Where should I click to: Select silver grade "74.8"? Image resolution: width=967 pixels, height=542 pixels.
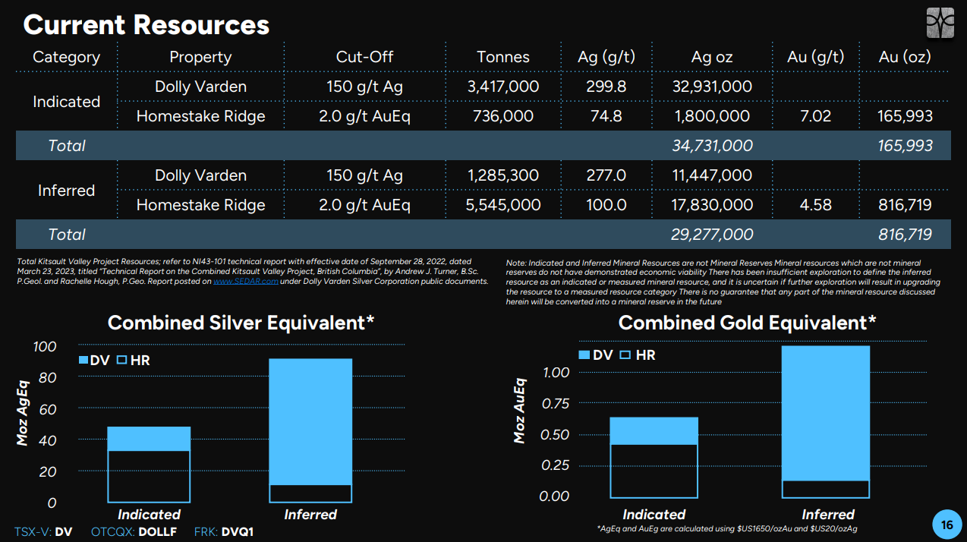tap(606, 116)
